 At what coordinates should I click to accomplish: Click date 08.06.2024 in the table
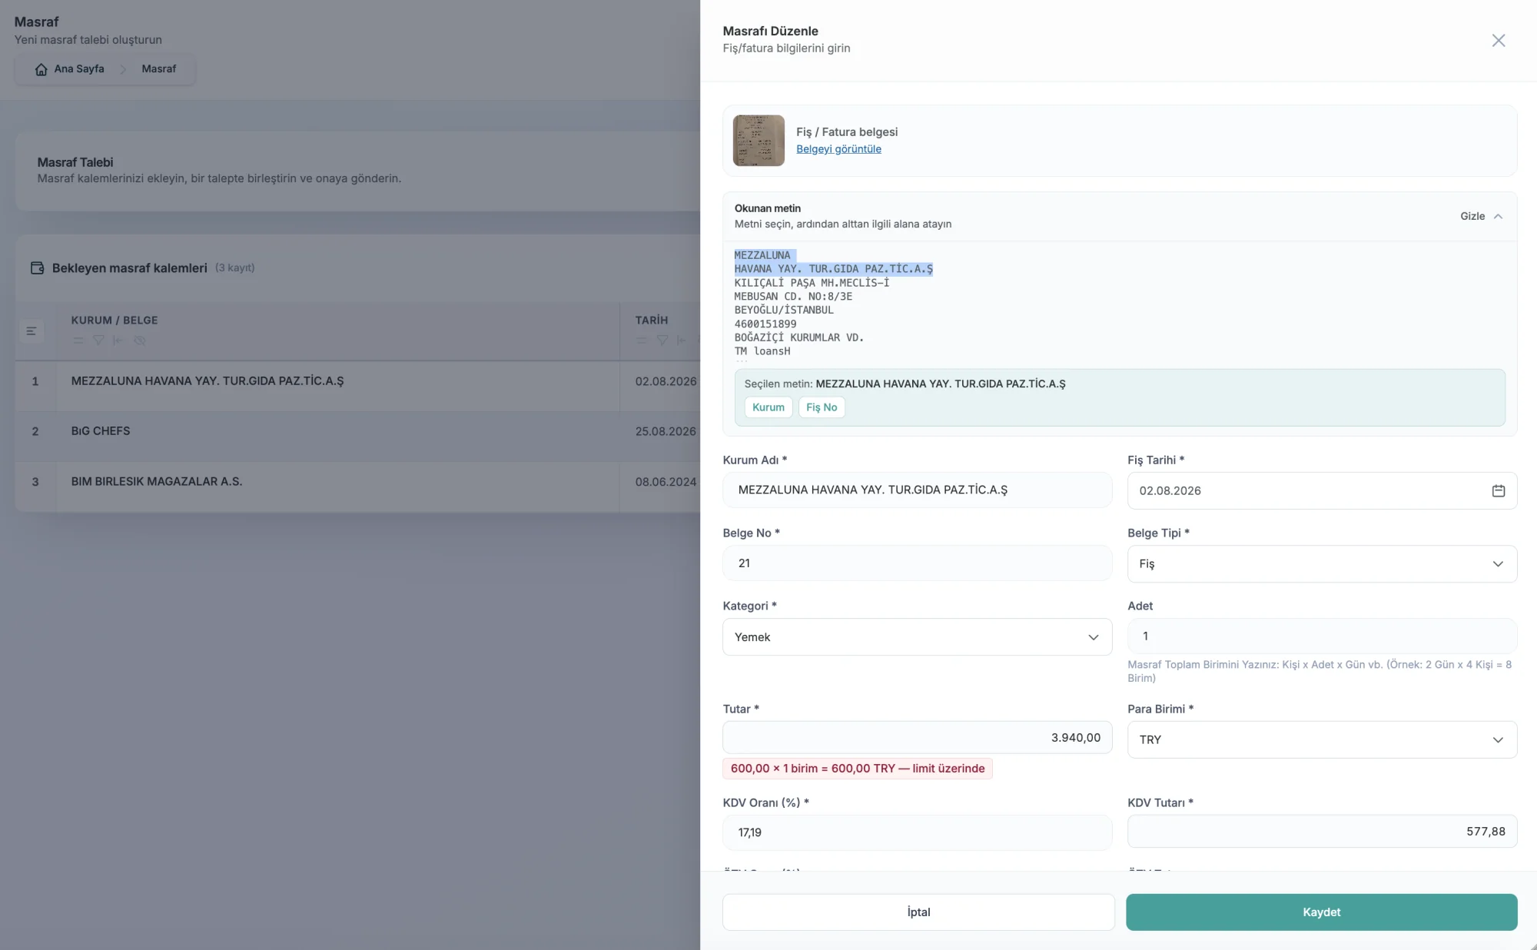click(666, 482)
